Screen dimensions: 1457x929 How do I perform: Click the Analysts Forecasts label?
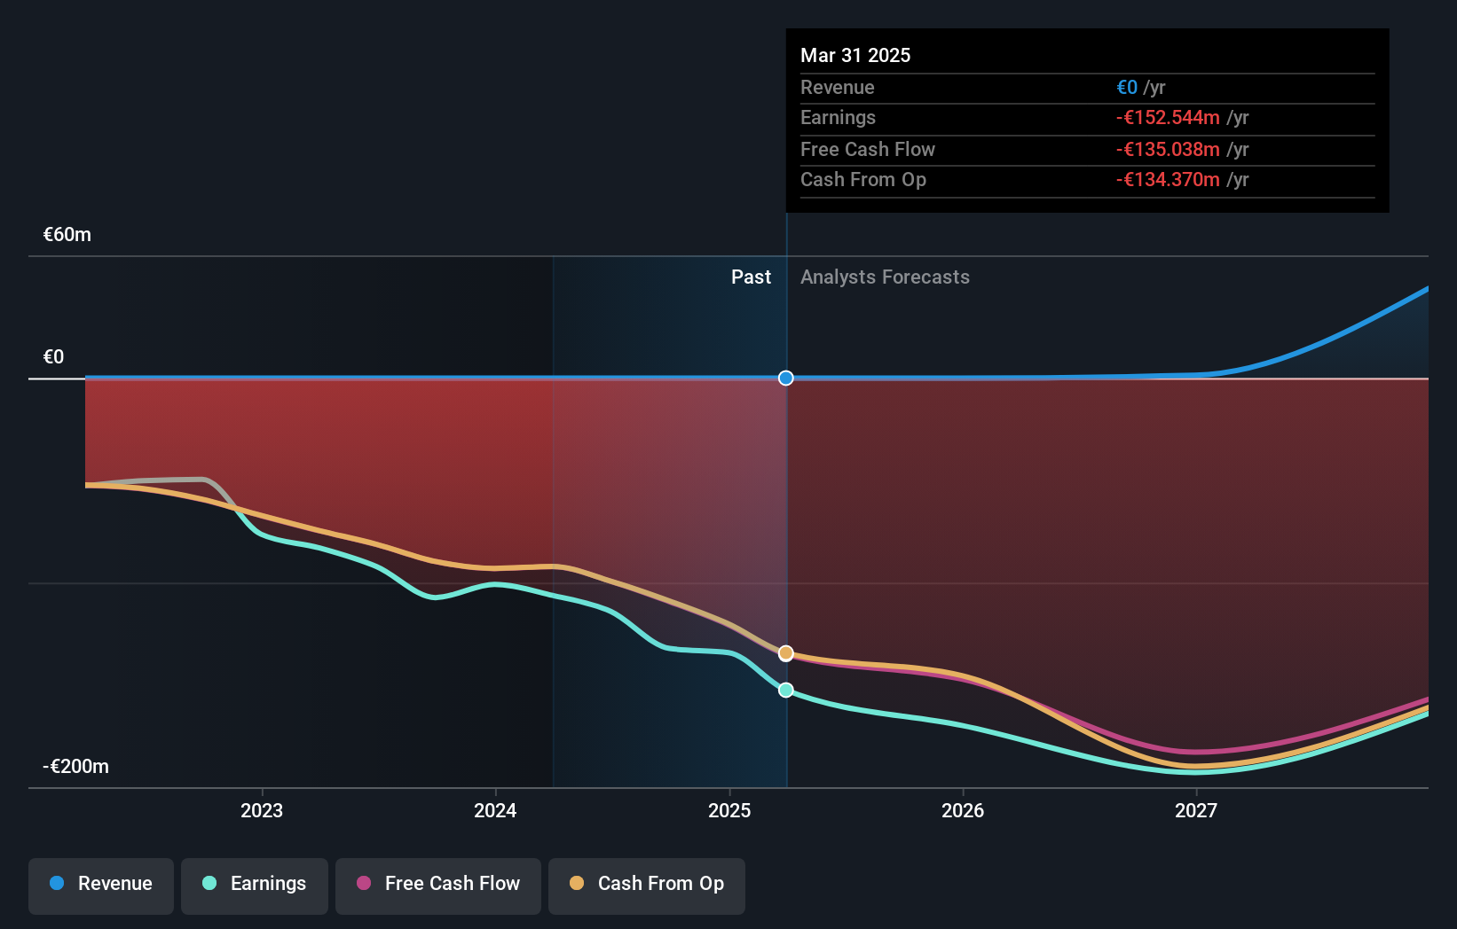[885, 277]
